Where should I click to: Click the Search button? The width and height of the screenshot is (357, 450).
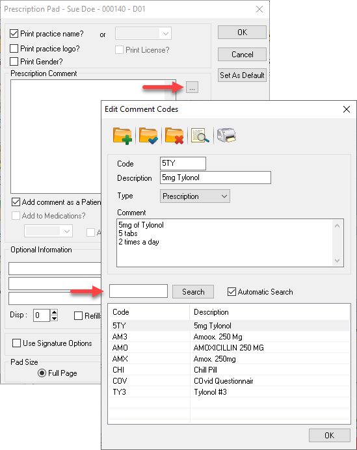click(x=193, y=292)
